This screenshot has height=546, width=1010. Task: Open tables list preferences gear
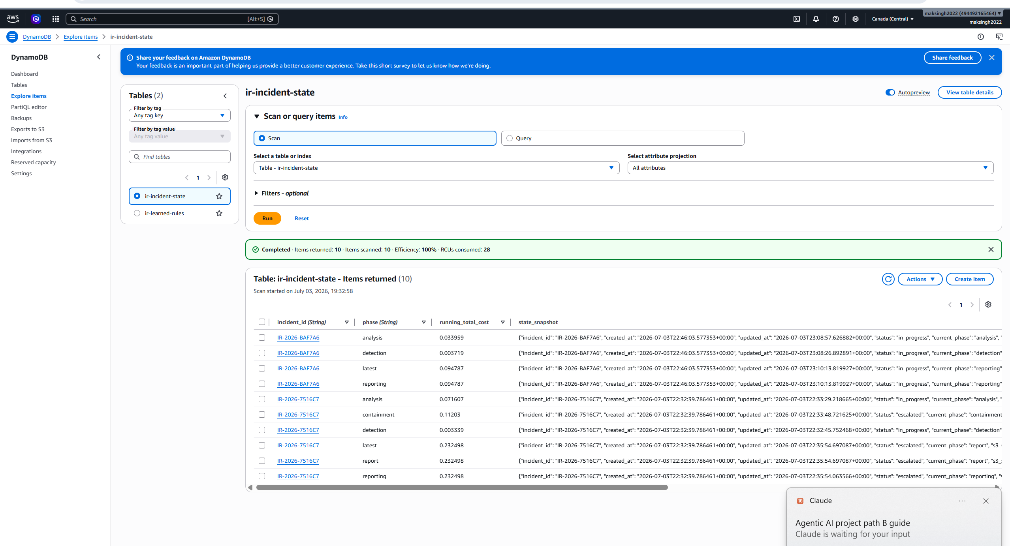[x=225, y=177]
